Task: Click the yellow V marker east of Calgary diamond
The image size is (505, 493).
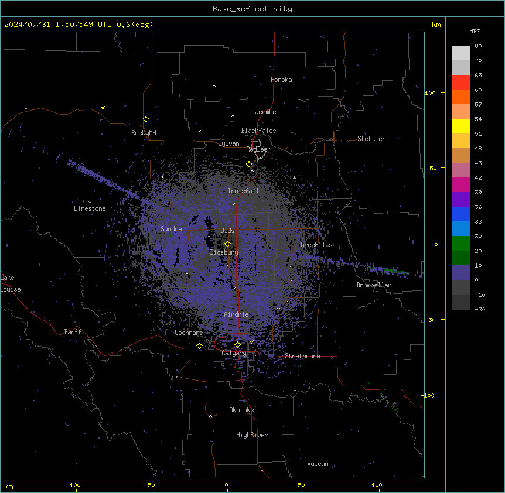Action: pos(251,342)
